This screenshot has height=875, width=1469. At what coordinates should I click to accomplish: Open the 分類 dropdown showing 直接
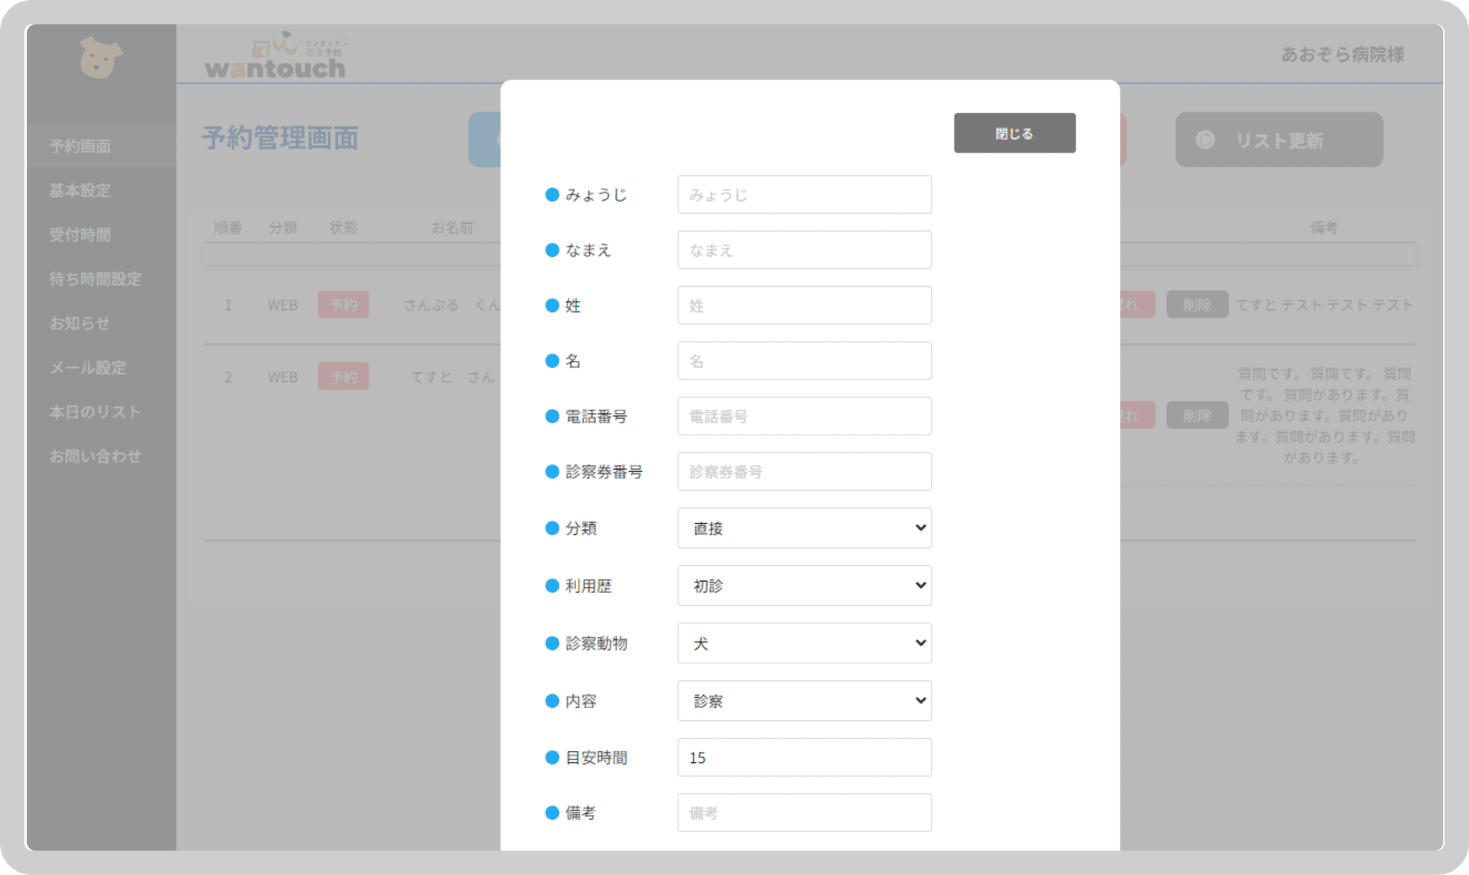point(804,528)
